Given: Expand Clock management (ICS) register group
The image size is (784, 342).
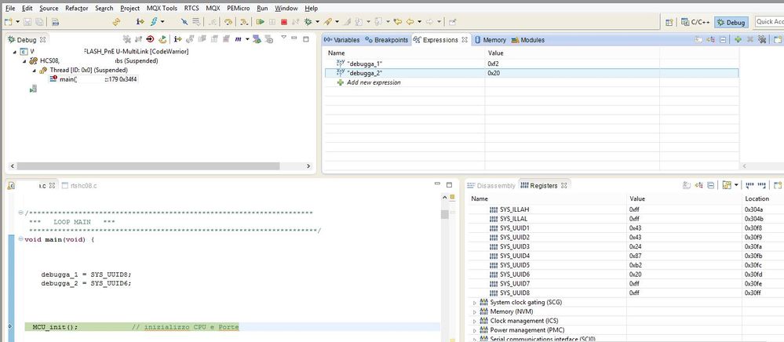Looking at the screenshot, I should click(x=475, y=321).
